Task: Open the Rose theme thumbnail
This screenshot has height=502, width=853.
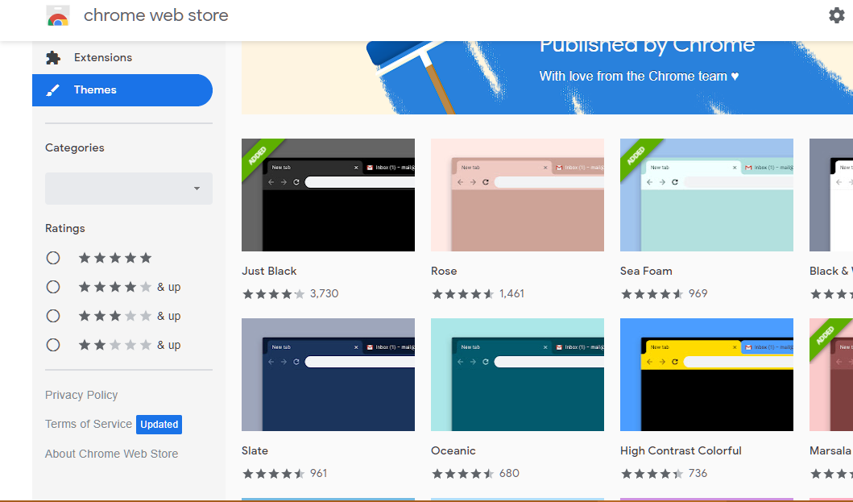Action: point(517,195)
